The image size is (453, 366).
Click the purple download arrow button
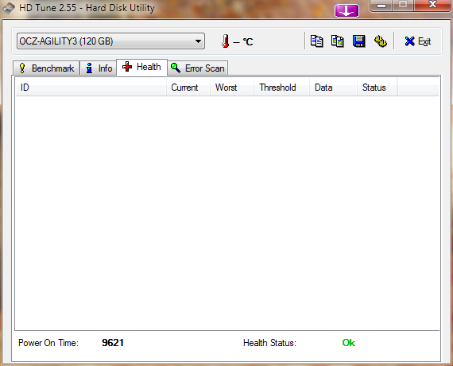(x=347, y=10)
